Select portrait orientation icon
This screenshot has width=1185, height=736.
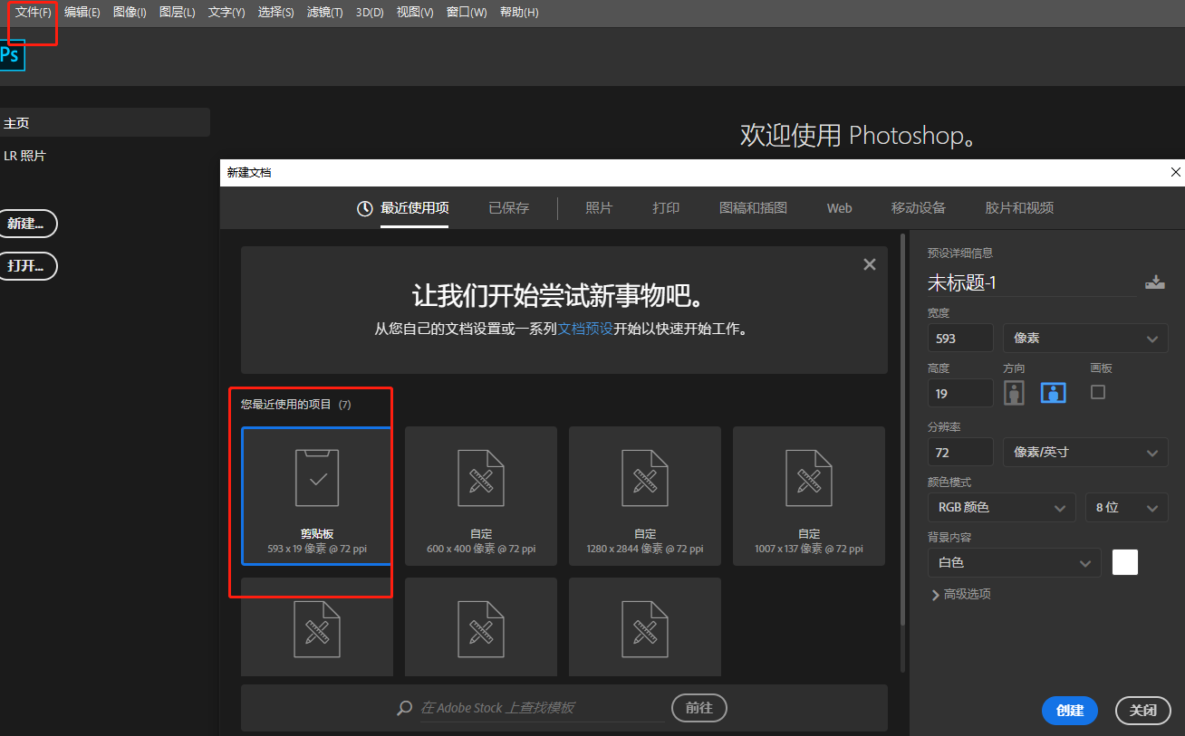click(1014, 393)
